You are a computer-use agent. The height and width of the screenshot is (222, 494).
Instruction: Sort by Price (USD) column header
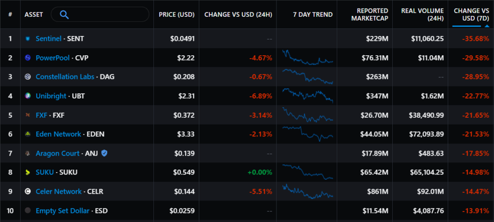[177, 14]
